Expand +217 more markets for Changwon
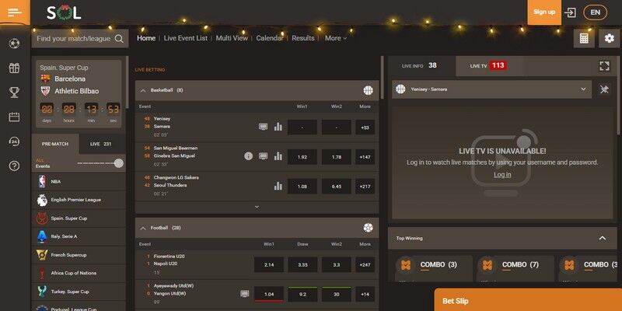This screenshot has height=311, width=622. click(365, 187)
